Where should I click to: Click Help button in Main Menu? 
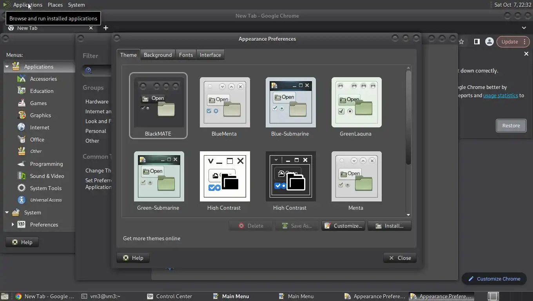pyautogui.click(x=22, y=242)
